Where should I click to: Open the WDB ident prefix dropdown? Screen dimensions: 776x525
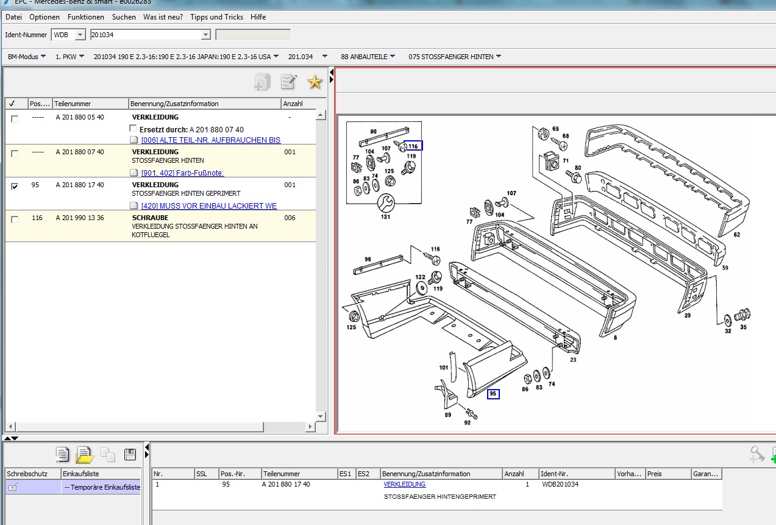(80, 35)
